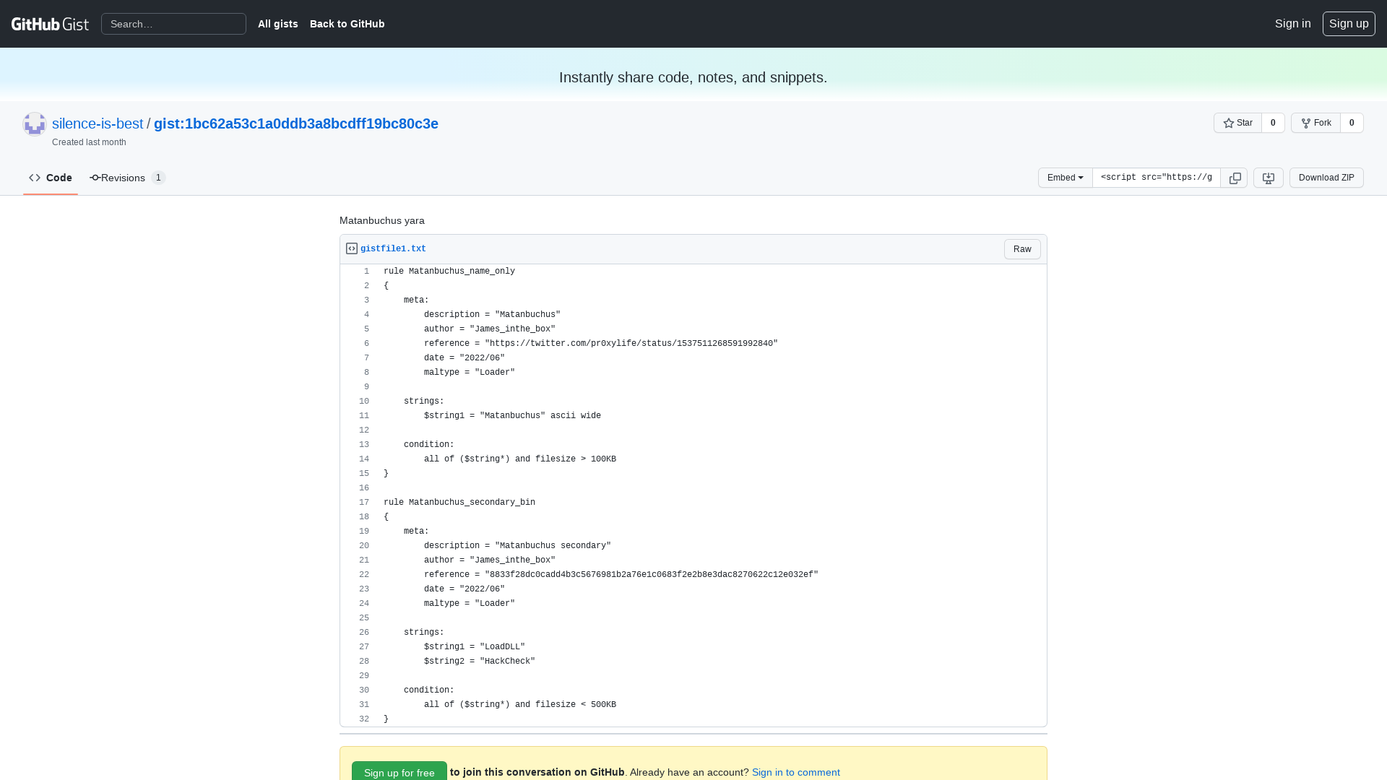1387x780 pixels.
Task: Select the Code tab
Action: (59, 178)
